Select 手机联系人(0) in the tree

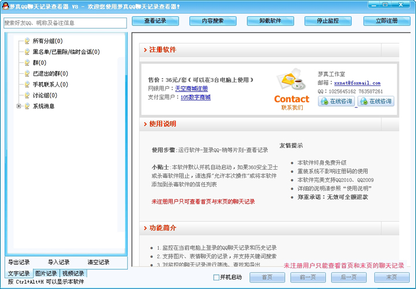(50, 84)
